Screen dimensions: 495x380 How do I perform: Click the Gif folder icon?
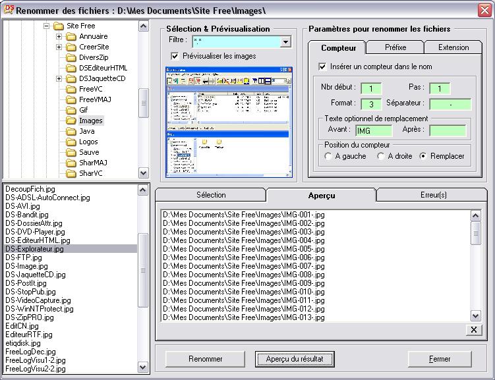point(71,111)
